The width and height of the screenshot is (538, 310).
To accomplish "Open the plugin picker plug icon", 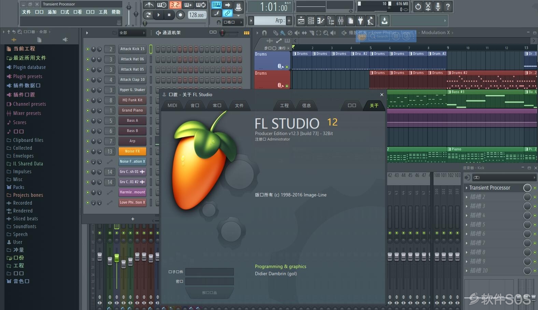I will tap(360, 21).
